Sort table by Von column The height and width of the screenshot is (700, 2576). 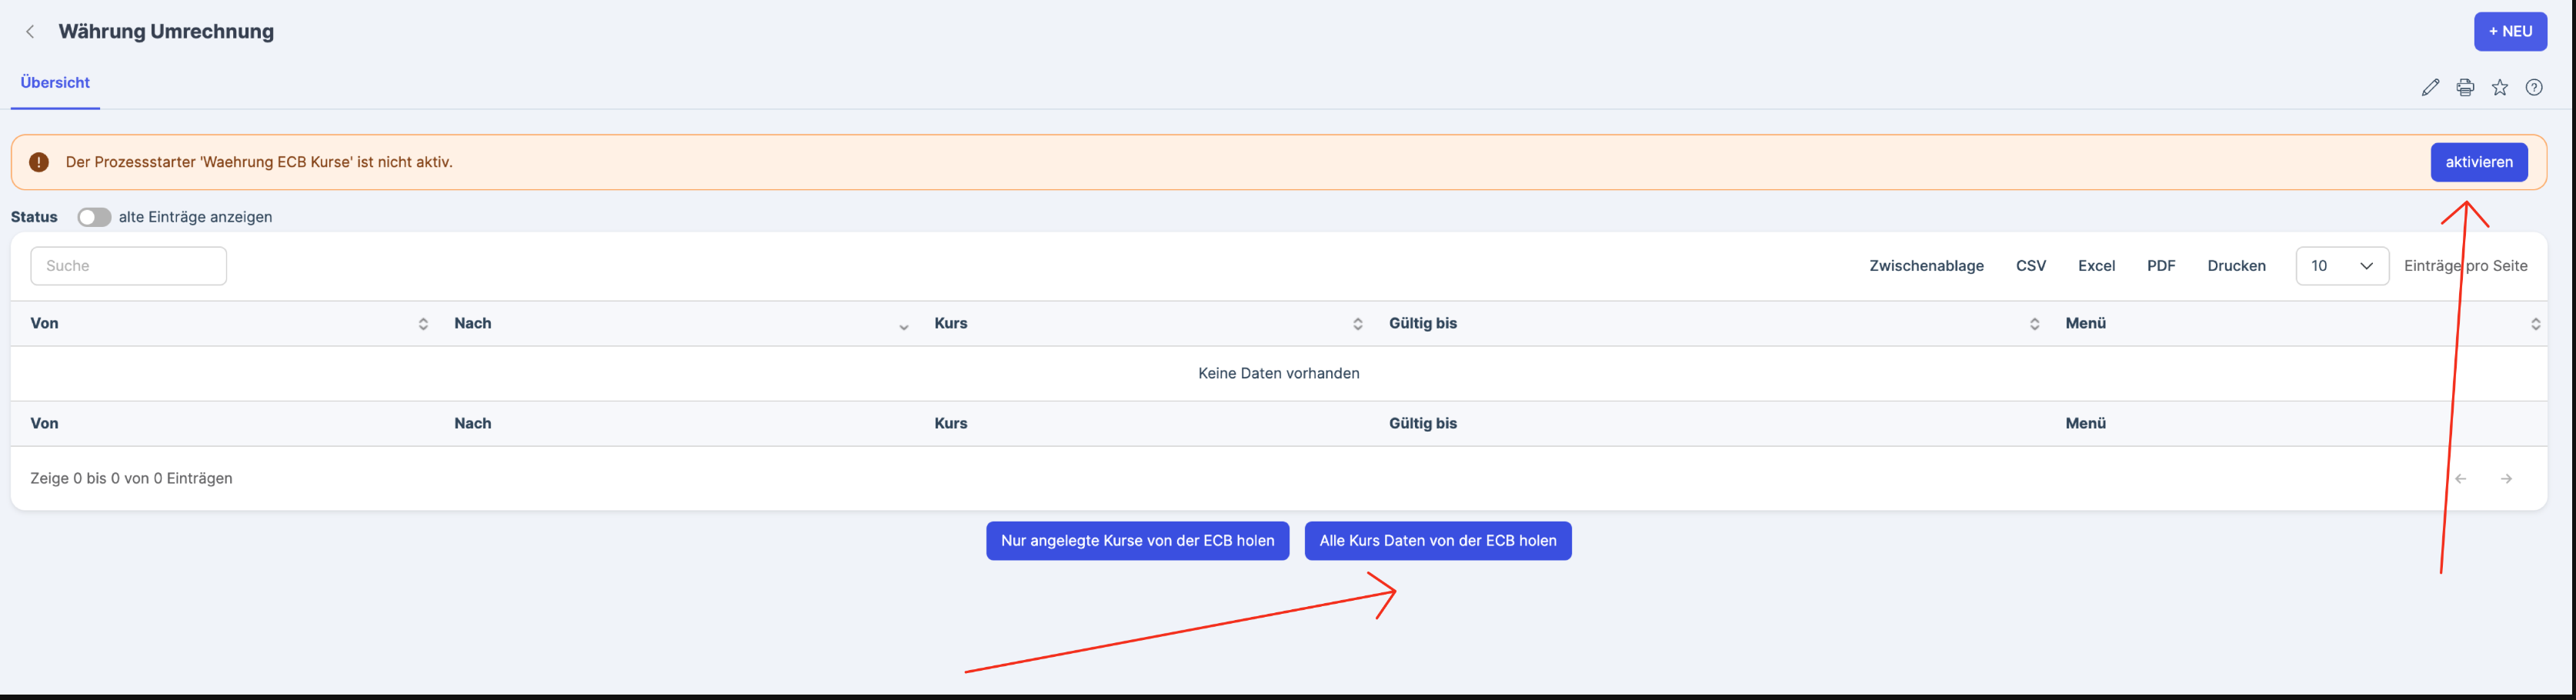tap(423, 324)
